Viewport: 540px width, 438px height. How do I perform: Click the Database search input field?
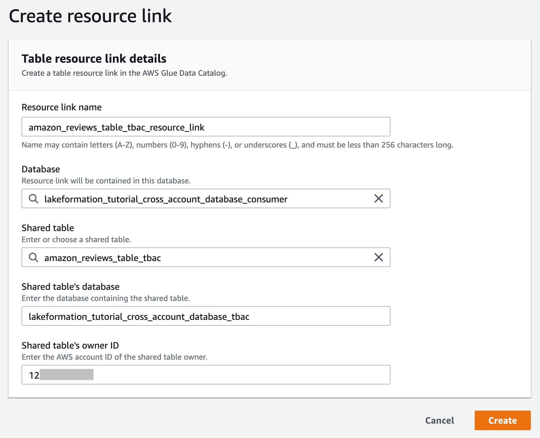[206, 198]
